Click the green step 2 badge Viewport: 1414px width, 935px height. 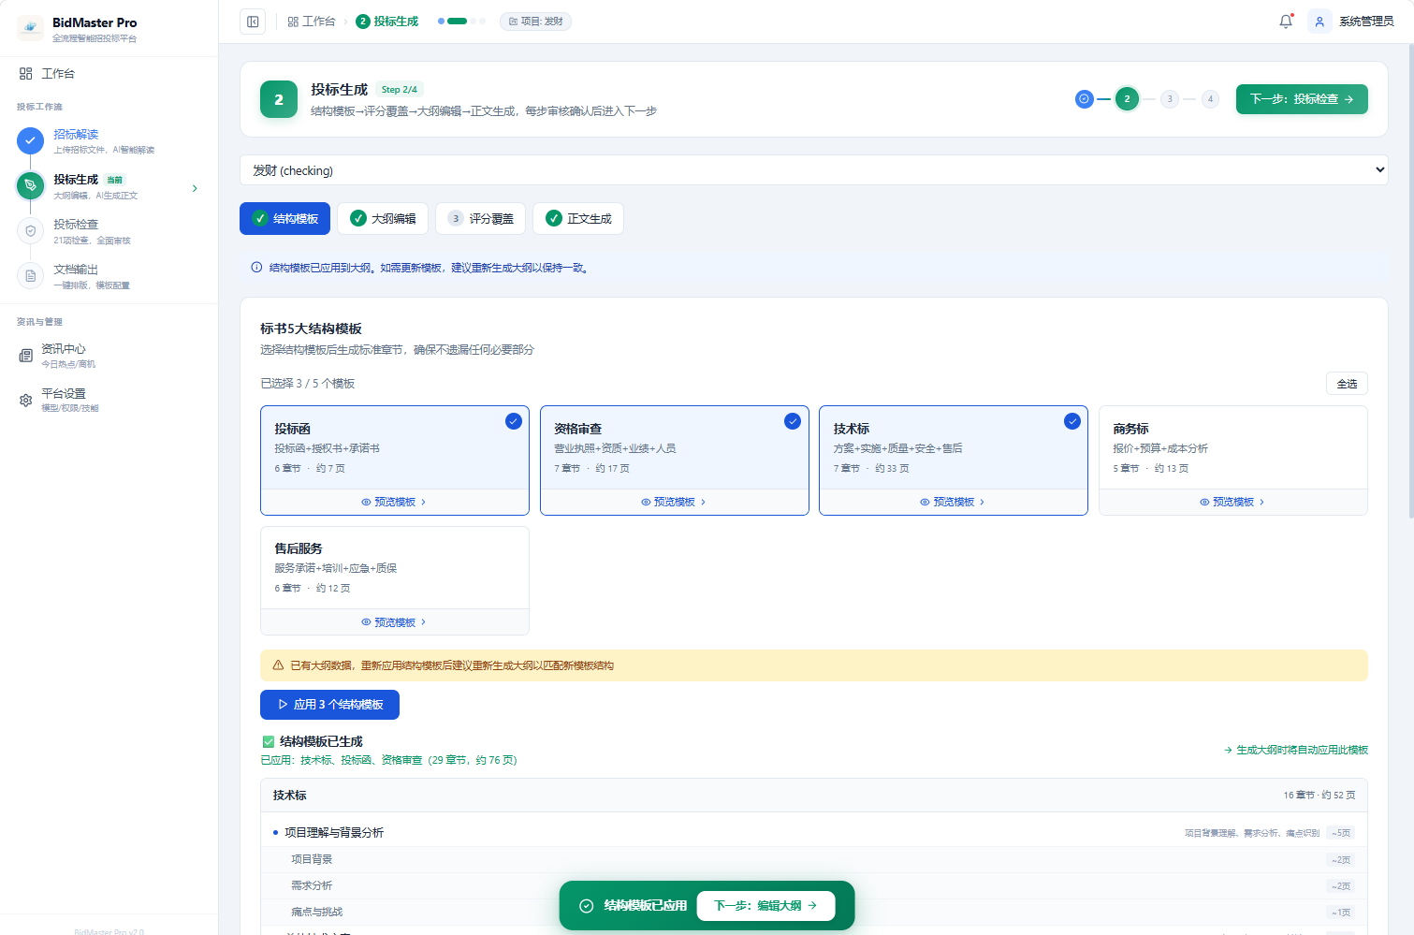[279, 99]
